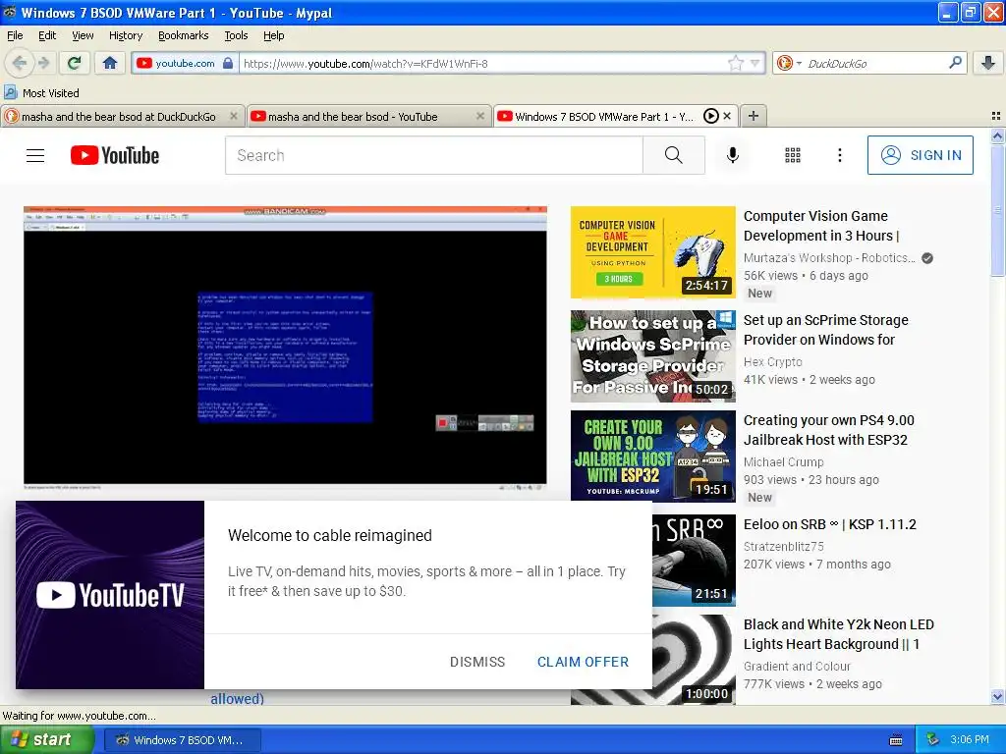Open Black and White Y2k Neon LED title
The image size is (1006, 754).
[839, 634]
